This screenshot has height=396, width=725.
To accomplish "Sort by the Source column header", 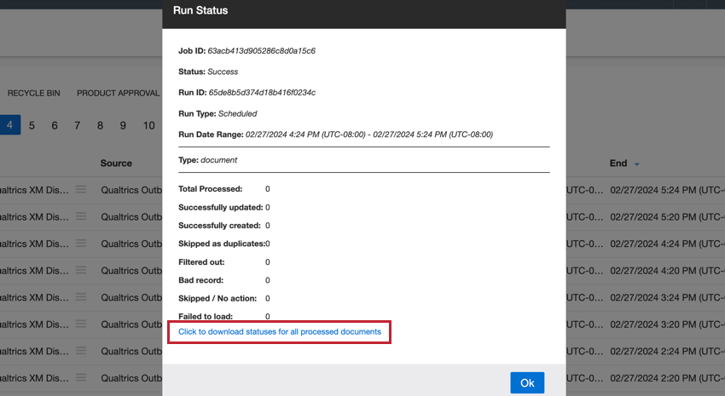I will point(116,163).
